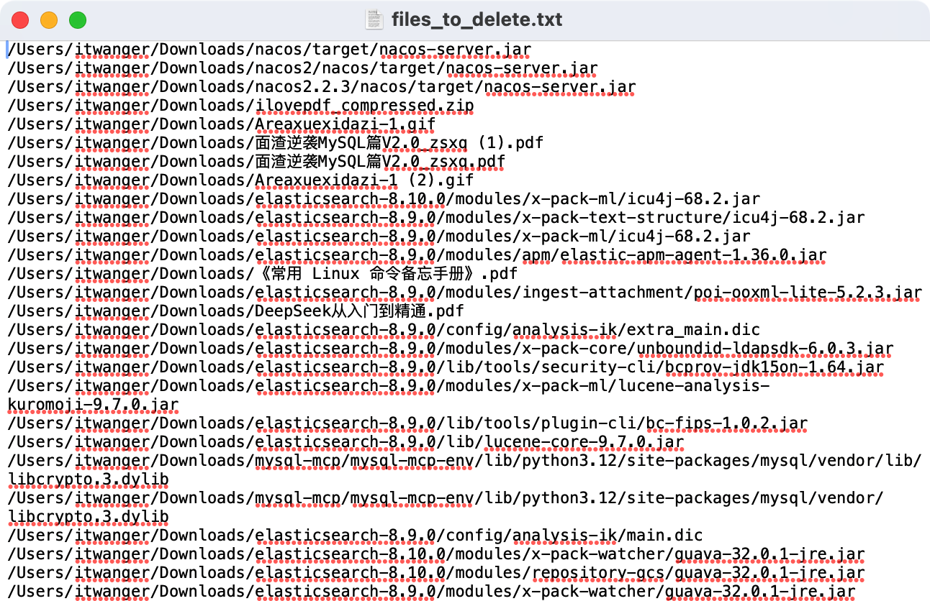Maximize the window with the green button
The width and height of the screenshot is (930, 601).
pyautogui.click(x=77, y=20)
